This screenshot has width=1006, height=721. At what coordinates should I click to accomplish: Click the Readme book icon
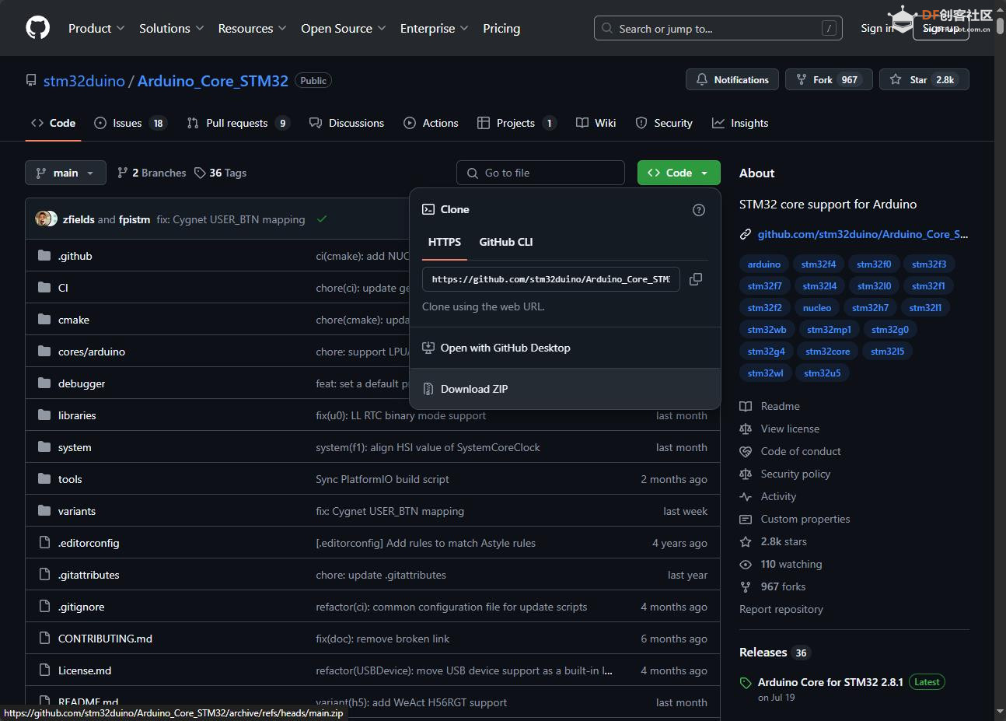[x=746, y=406]
